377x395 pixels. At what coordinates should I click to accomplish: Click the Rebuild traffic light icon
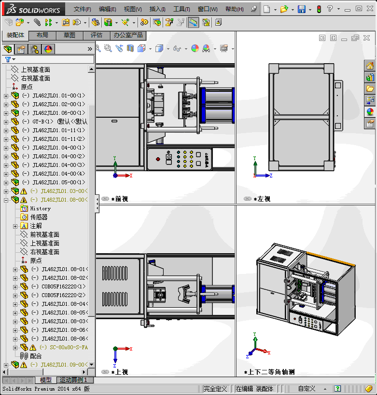coord(319,9)
